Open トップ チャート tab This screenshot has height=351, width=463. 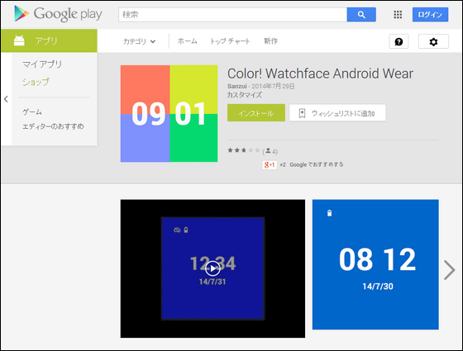click(x=230, y=41)
